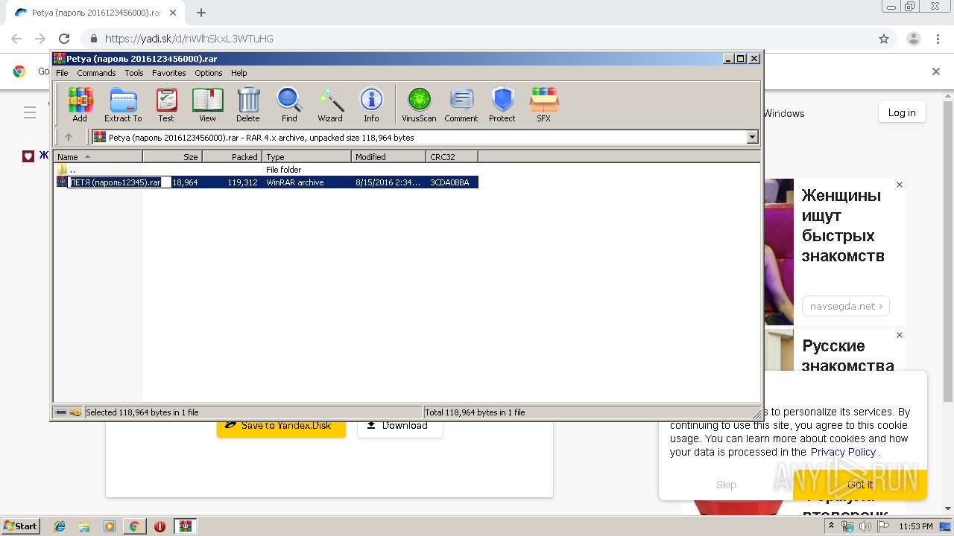Open the Favorites menu
The height and width of the screenshot is (536, 954).
point(169,73)
